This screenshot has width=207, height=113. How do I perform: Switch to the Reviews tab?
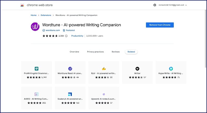116,52
